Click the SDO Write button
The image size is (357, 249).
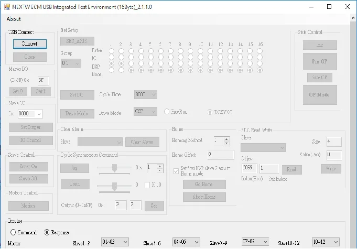point(331,169)
